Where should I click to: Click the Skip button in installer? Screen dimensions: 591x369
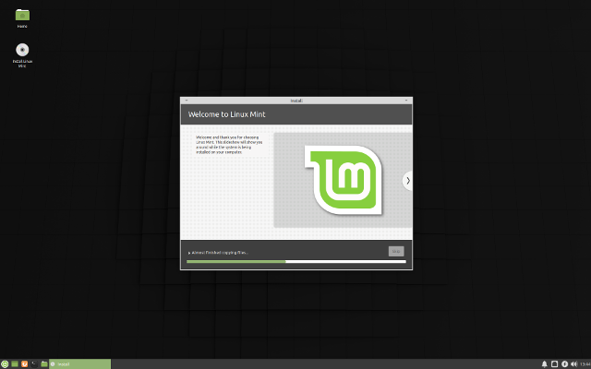(396, 251)
